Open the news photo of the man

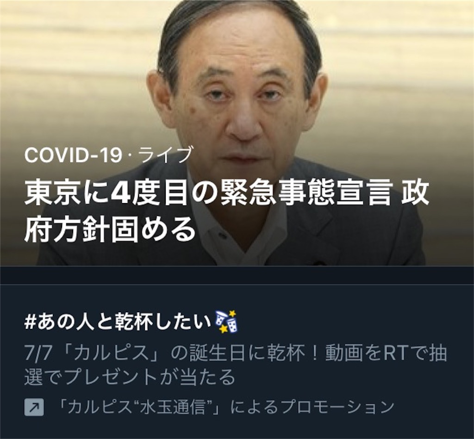[237, 133]
